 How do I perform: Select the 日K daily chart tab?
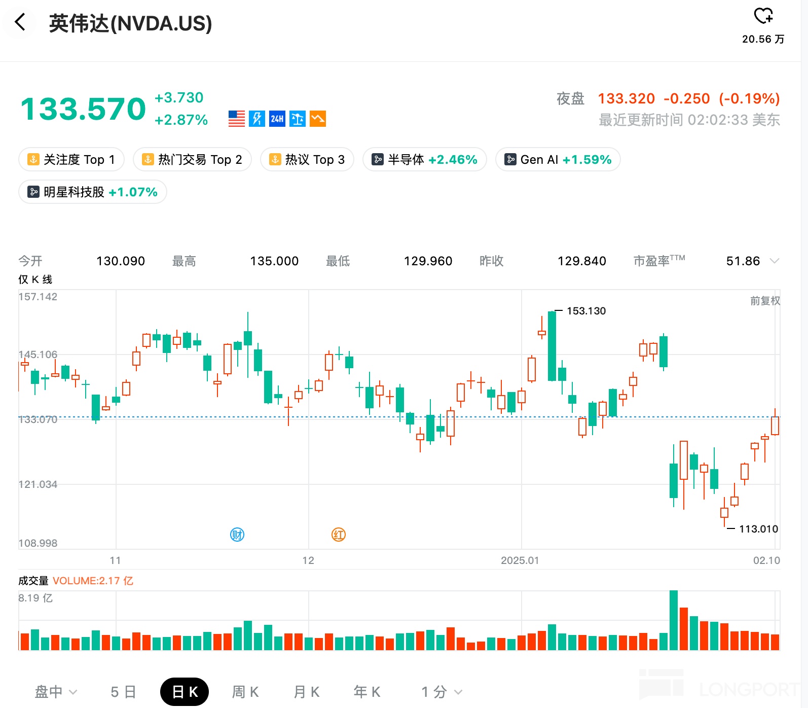[x=185, y=692]
